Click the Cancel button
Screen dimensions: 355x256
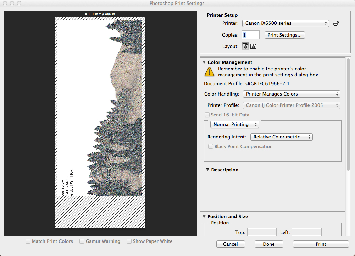click(231, 244)
